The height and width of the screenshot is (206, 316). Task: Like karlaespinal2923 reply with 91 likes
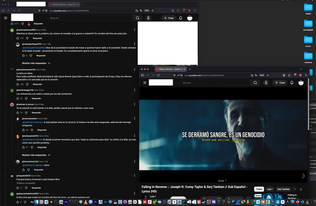tap(23, 147)
